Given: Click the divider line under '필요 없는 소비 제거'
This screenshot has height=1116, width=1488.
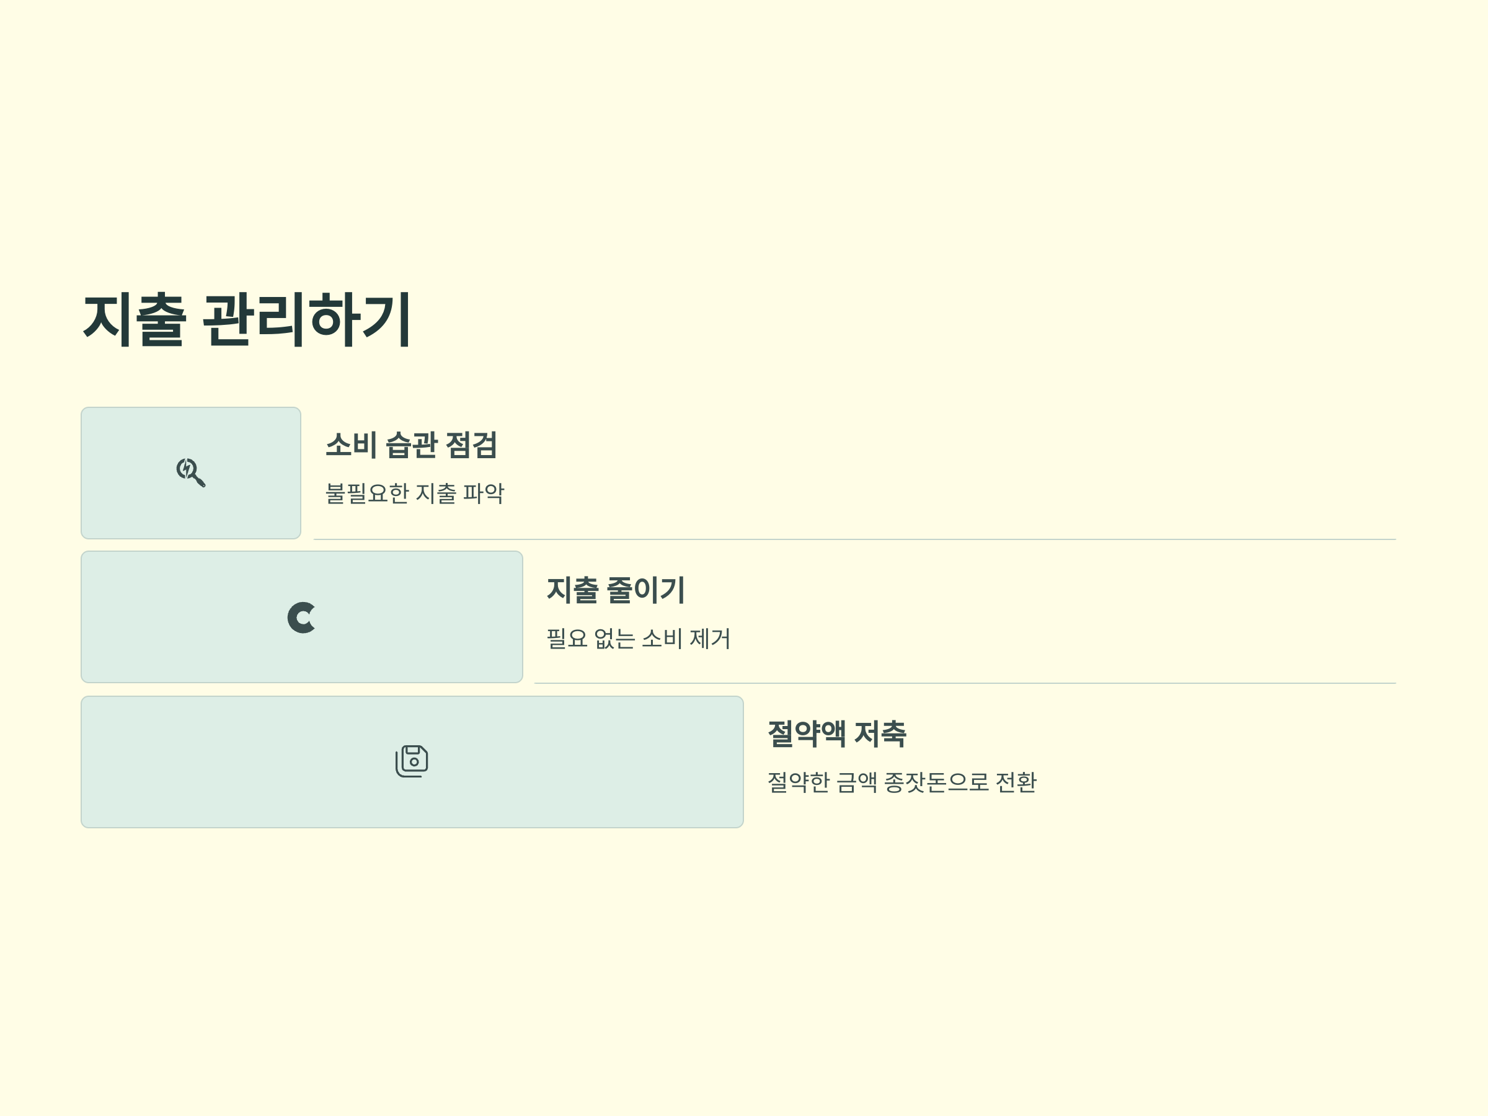Looking at the screenshot, I should (x=965, y=683).
